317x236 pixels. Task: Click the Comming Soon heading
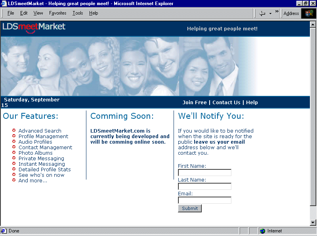click(122, 116)
